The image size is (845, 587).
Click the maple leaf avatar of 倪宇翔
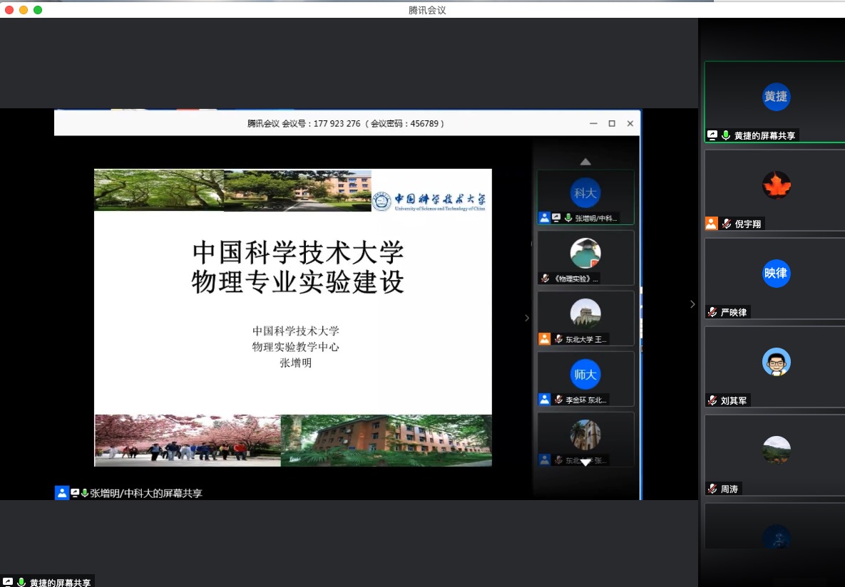pos(776,185)
